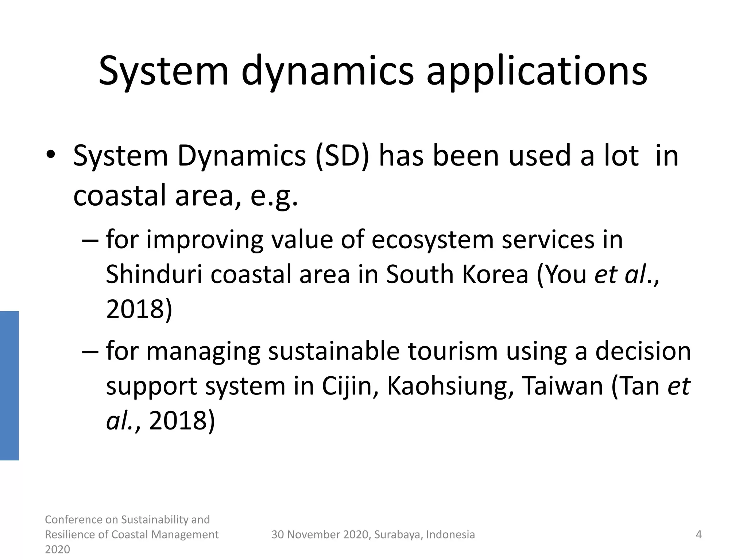Click the line 'for improving value of ecosystem services in'

click(x=364, y=240)
